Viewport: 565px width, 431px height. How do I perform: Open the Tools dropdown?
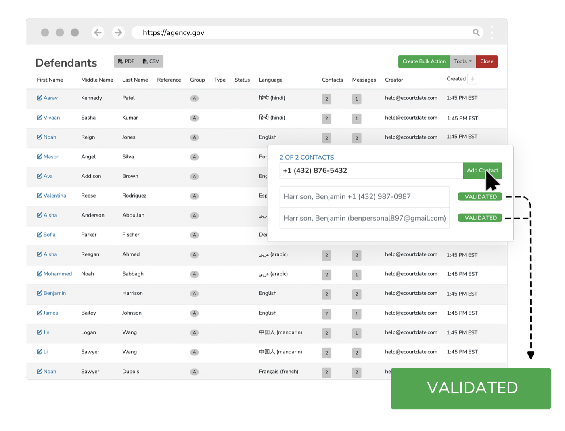coord(462,61)
